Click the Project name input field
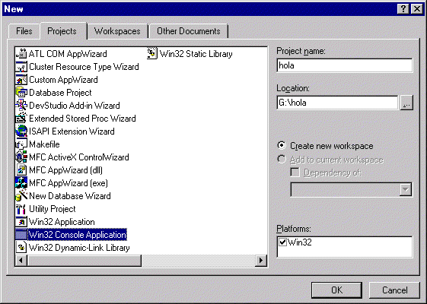 [345, 65]
